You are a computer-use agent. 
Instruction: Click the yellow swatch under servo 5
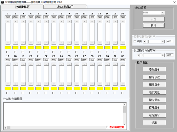[39, 48]
